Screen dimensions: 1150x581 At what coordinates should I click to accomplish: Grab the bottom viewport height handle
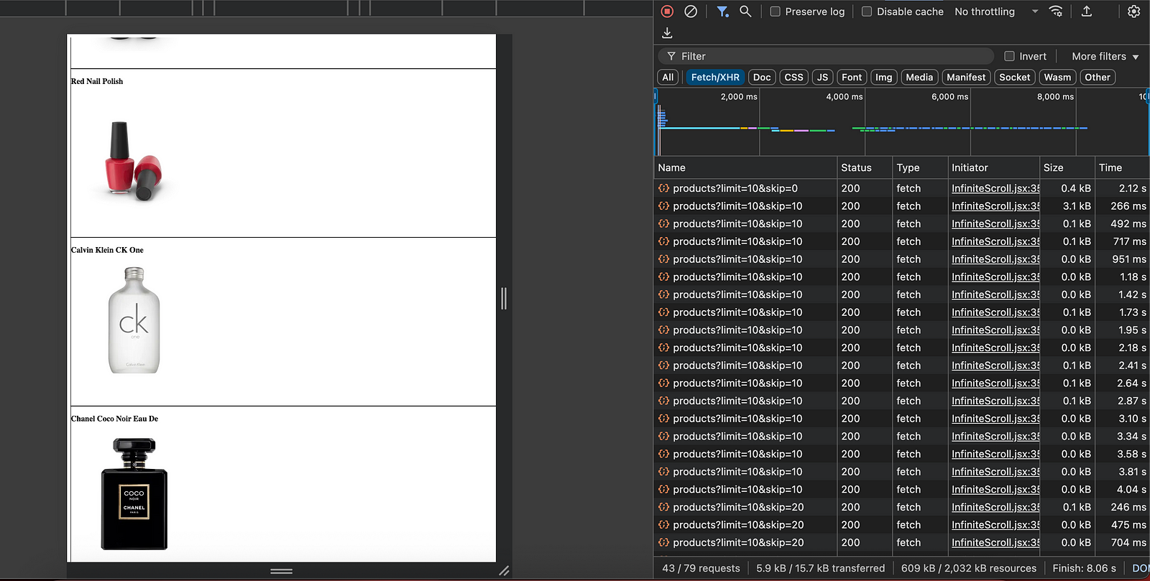[281, 571]
